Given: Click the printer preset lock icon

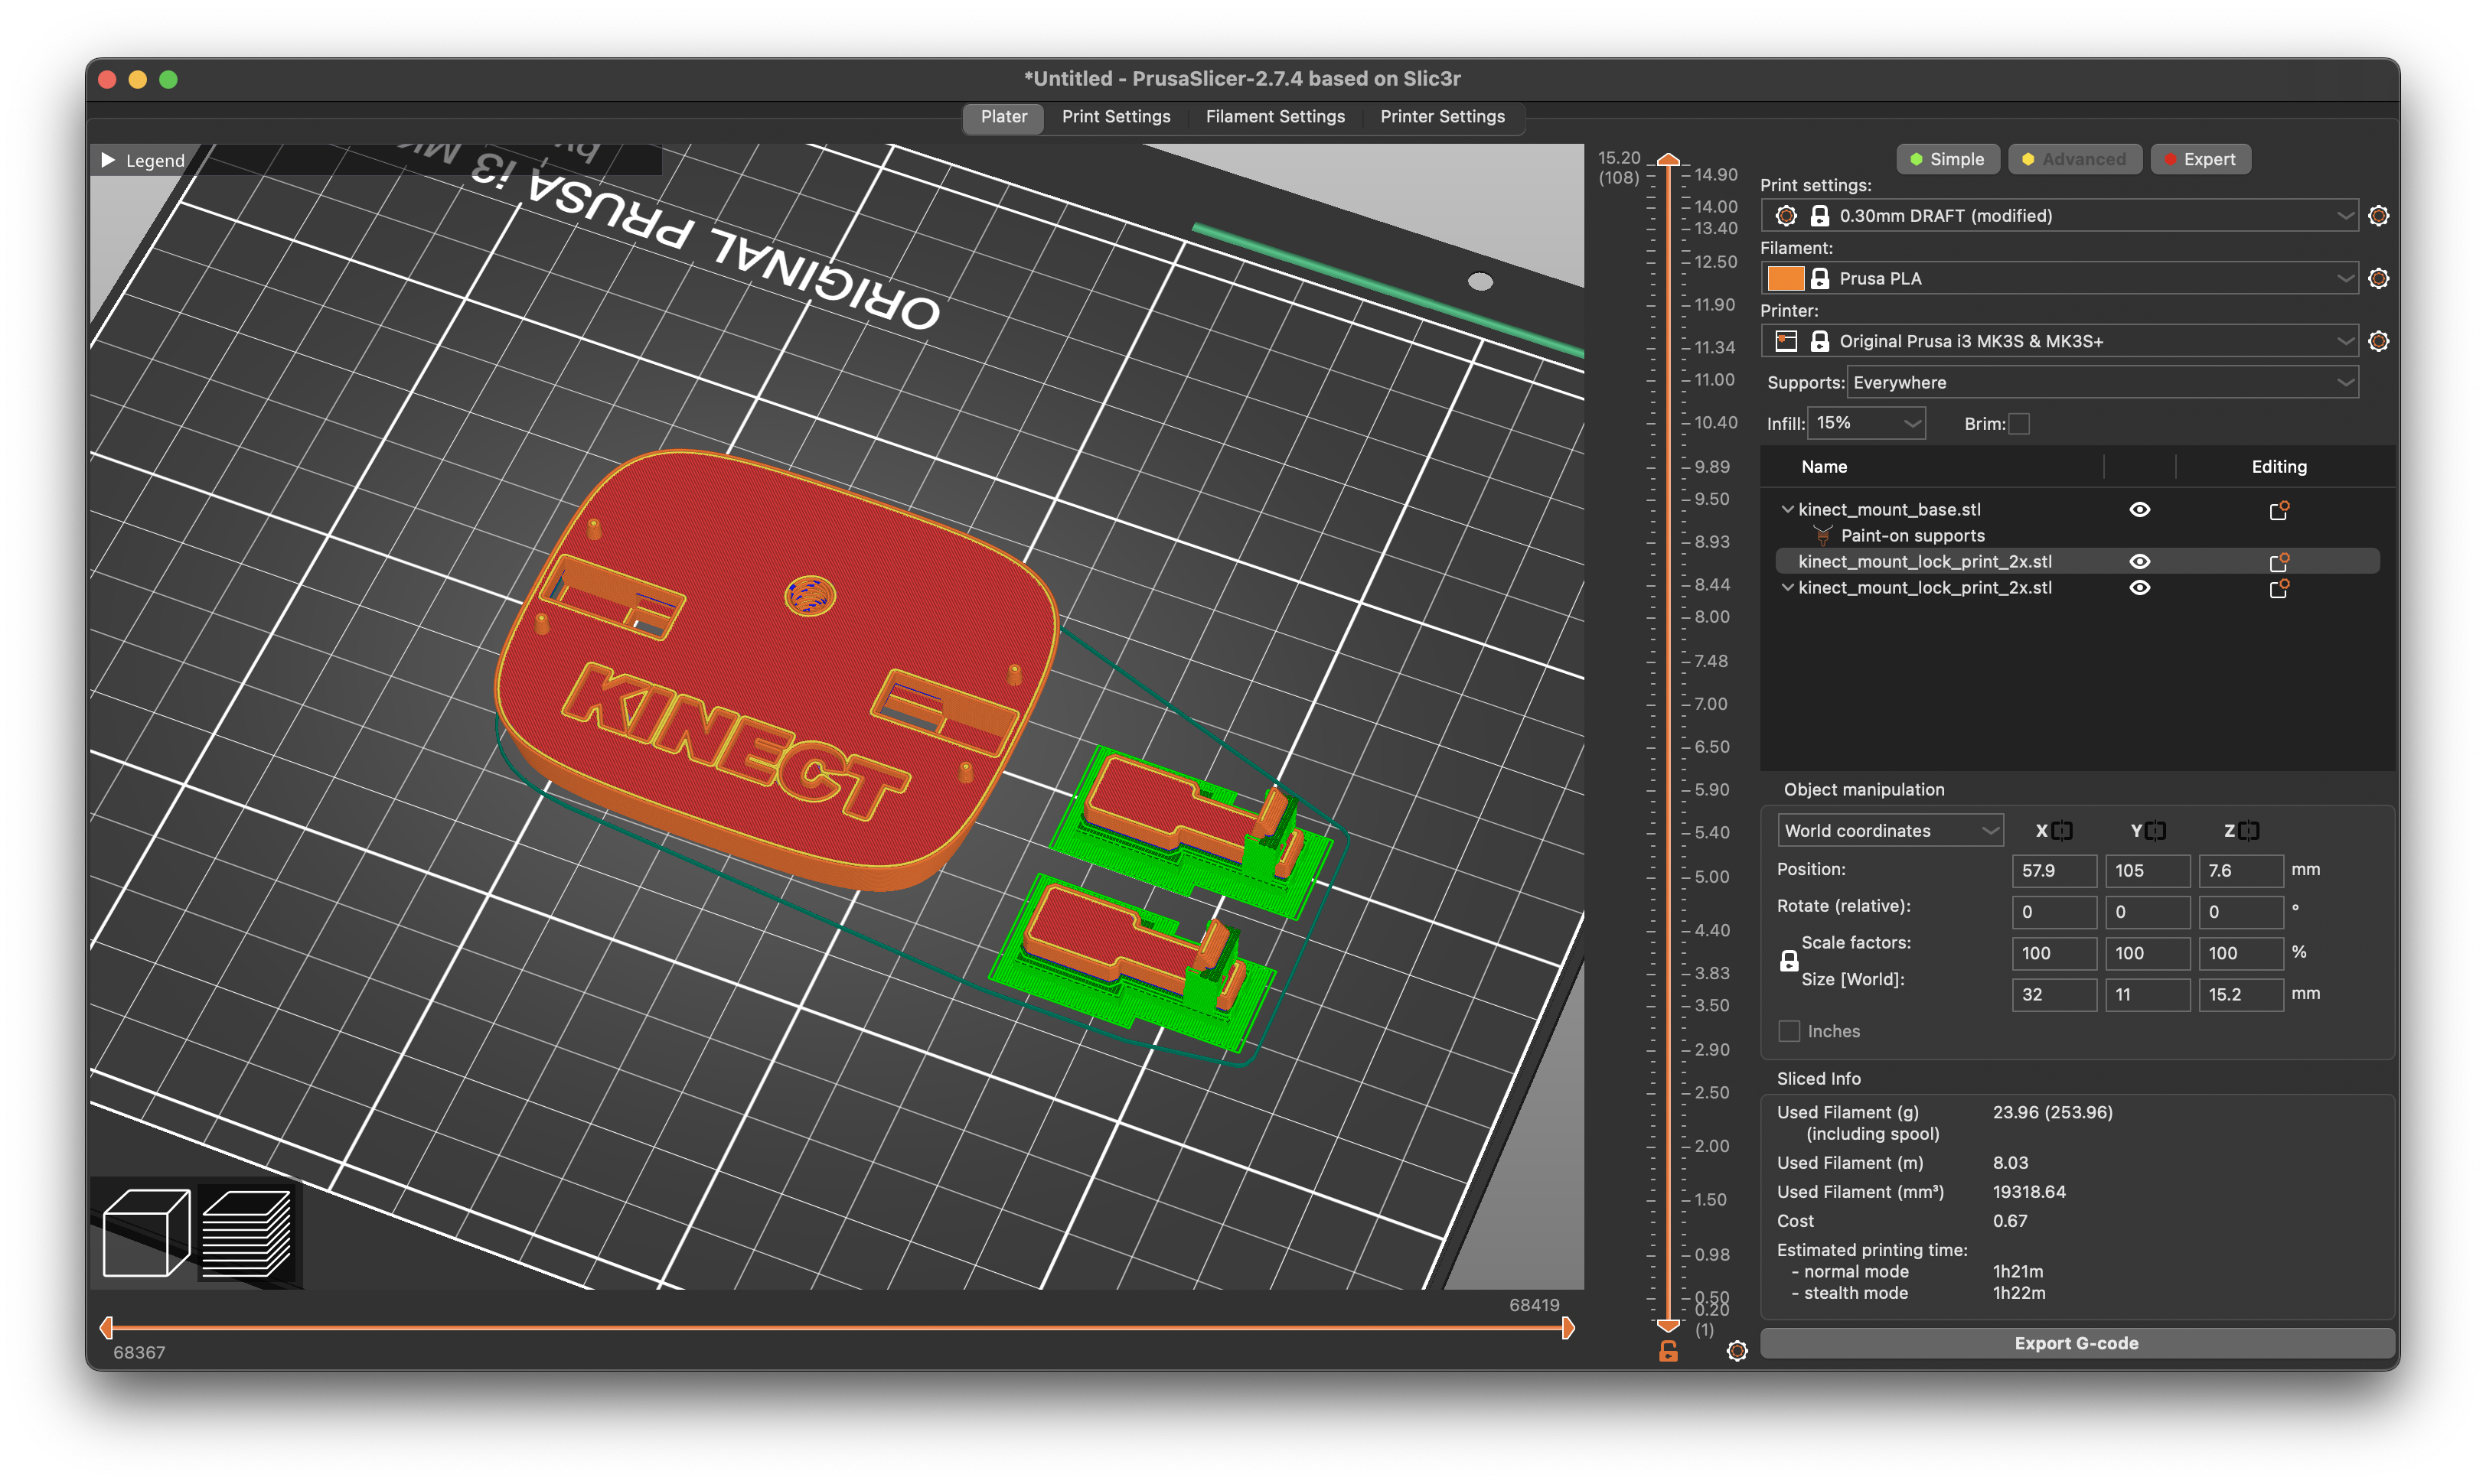Looking at the screenshot, I should click(1820, 342).
